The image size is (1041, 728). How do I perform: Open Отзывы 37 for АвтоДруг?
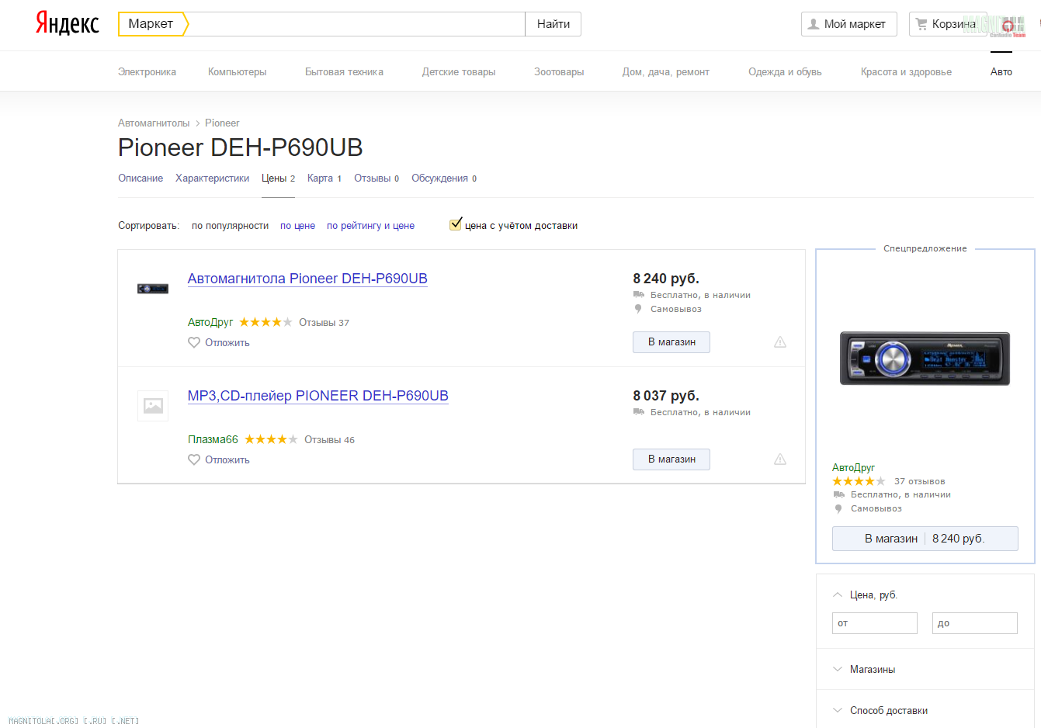[x=324, y=322]
